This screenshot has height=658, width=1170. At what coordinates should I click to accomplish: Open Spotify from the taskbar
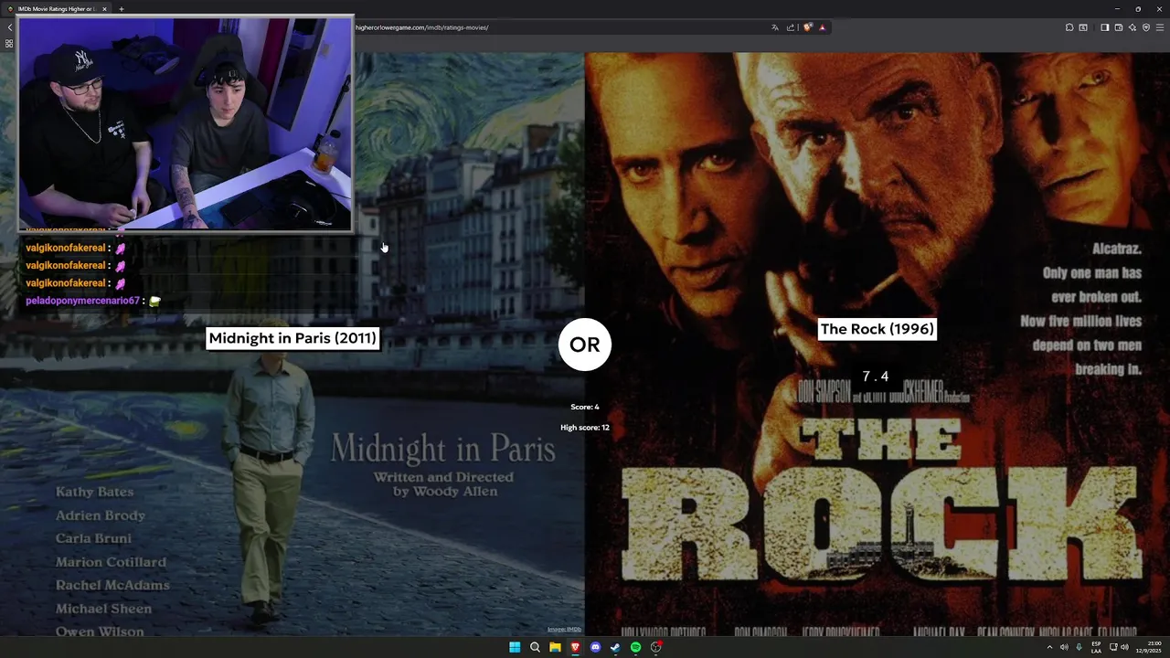click(635, 647)
